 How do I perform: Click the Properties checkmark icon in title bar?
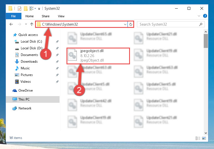click(x=19, y=9)
